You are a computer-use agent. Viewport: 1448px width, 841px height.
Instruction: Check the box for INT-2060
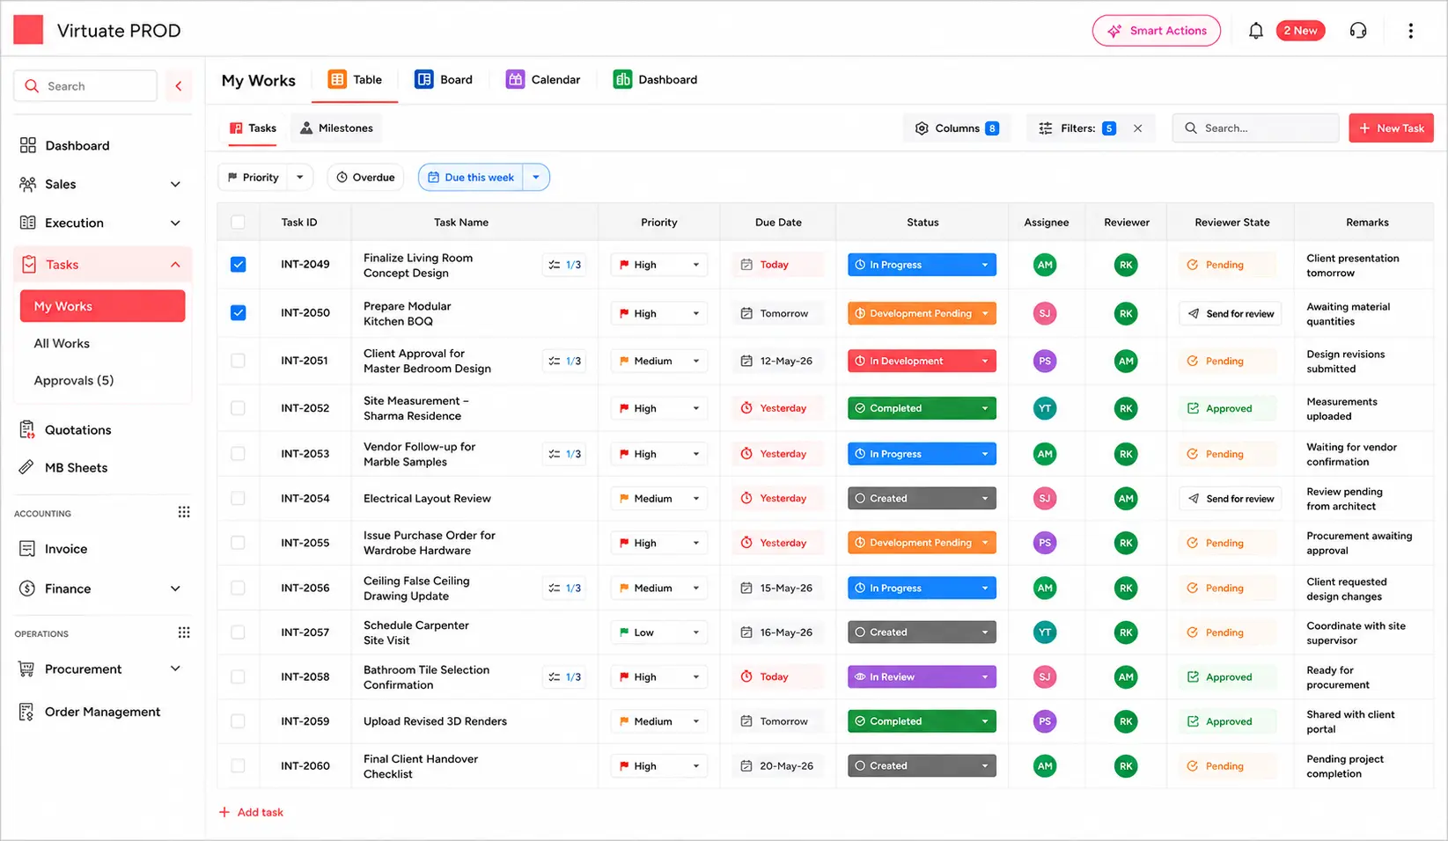[238, 766]
